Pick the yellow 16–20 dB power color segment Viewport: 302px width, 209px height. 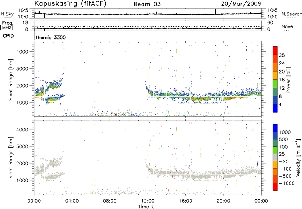pyautogui.click(x=275, y=75)
